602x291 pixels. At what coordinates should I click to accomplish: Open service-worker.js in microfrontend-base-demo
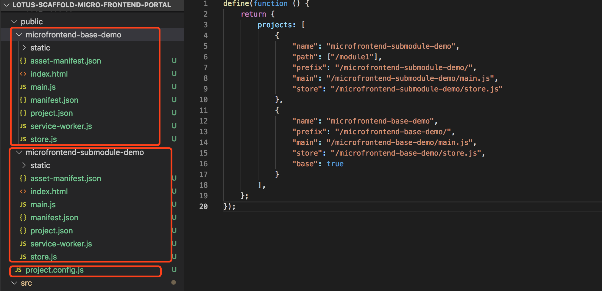[61, 126]
